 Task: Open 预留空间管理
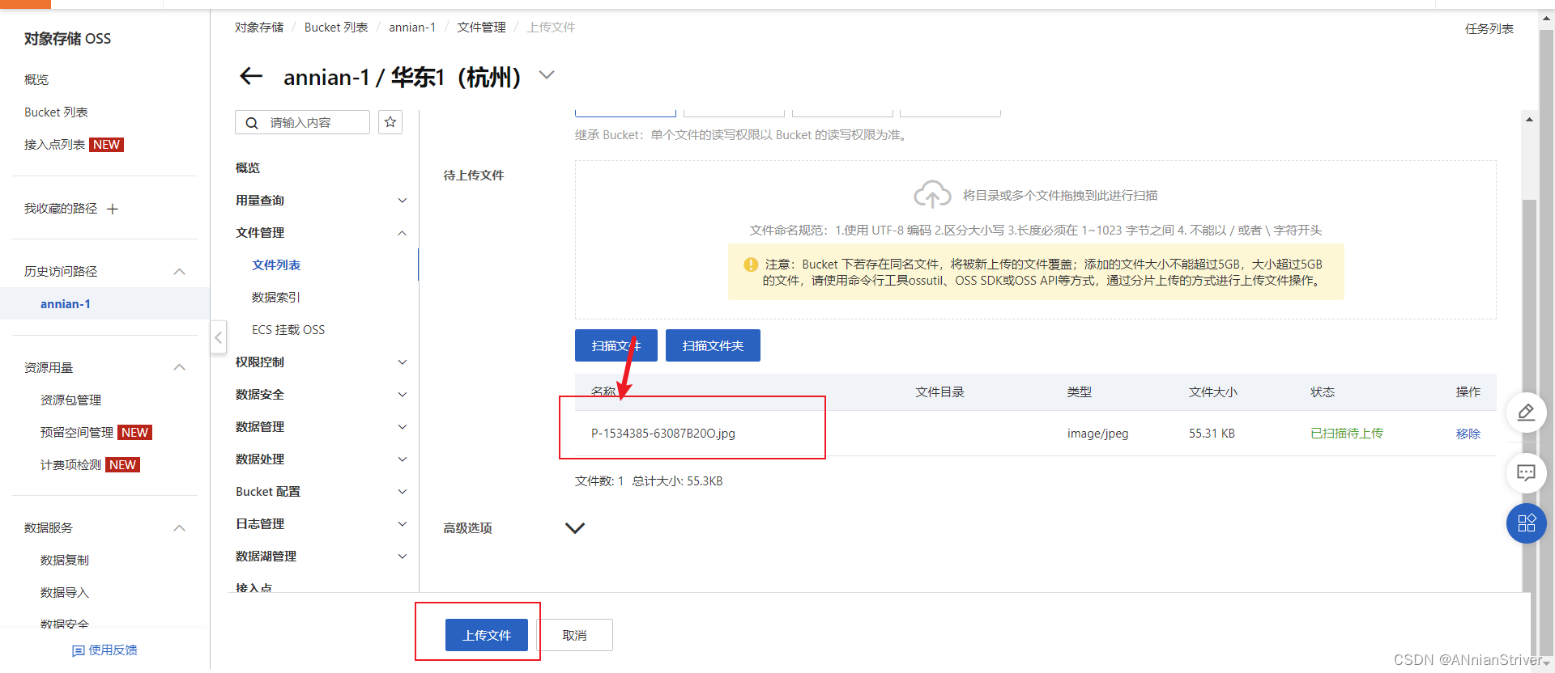click(77, 432)
